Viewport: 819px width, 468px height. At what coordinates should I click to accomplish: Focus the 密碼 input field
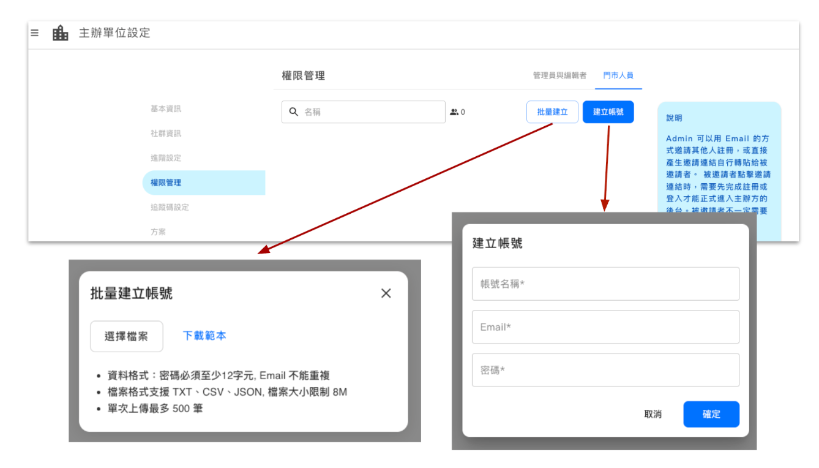[605, 370]
